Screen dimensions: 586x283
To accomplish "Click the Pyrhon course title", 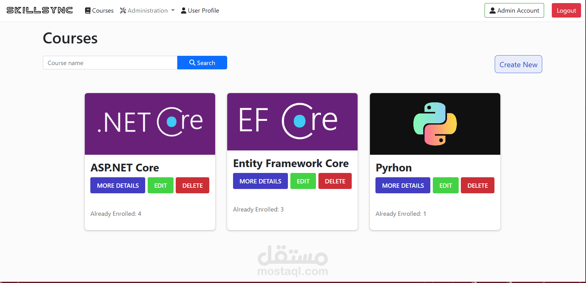I will (394, 168).
